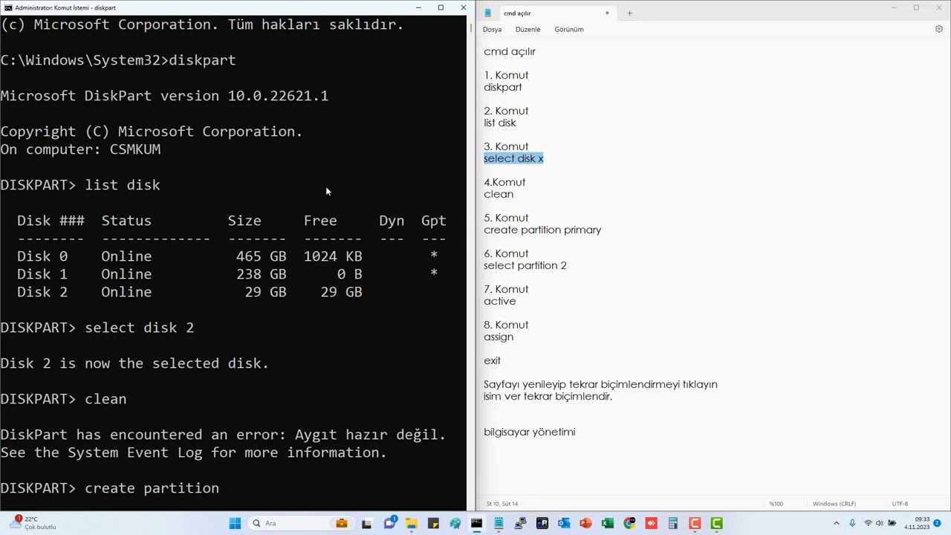Screen dimensions: 951x535
Task: Open the Chrome taskbar icon
Action: coord(629,523)
